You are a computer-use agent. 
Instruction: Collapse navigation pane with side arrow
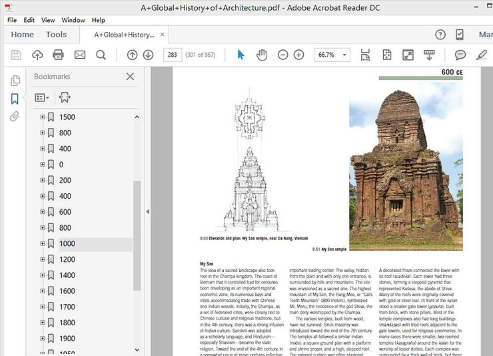pos(147,212)
